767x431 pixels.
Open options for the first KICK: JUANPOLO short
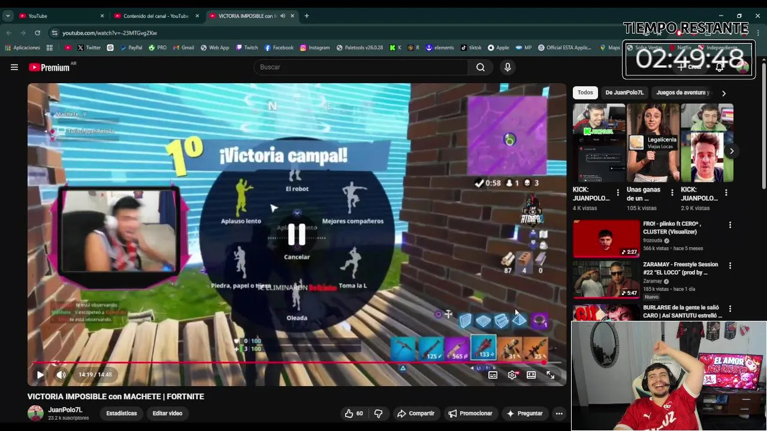pos(618,193)
